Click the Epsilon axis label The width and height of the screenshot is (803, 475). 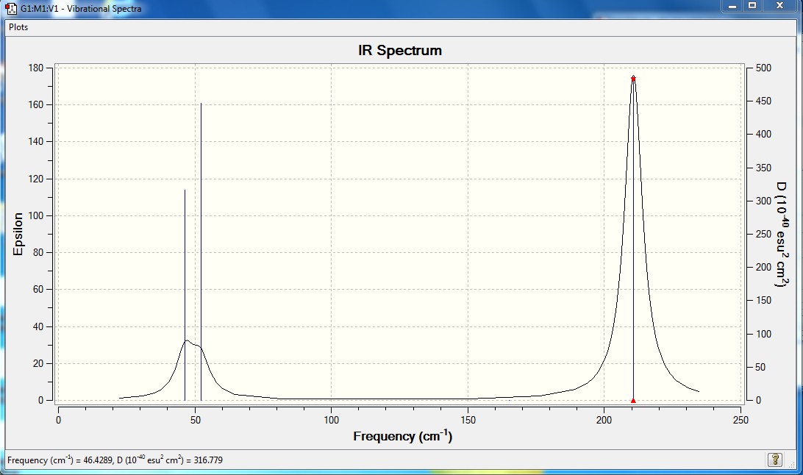click(x=18, y=234)
